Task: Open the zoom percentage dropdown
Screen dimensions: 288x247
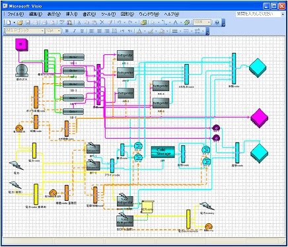Action: pos(209,22)
